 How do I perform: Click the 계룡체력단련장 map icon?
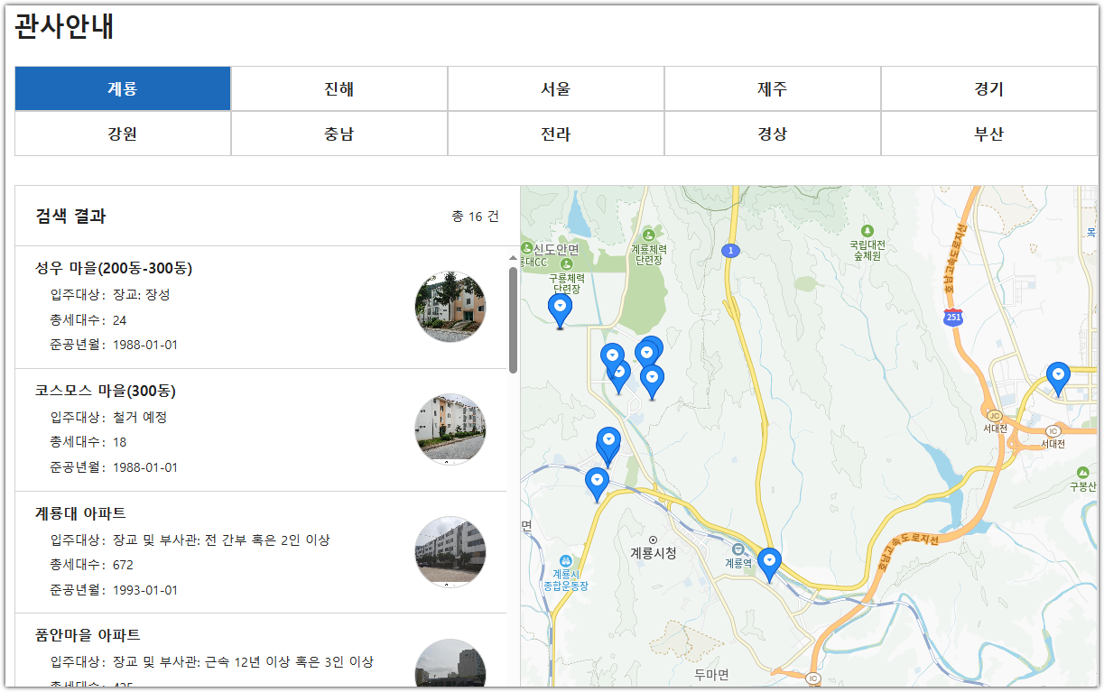(x=648, y=235)
